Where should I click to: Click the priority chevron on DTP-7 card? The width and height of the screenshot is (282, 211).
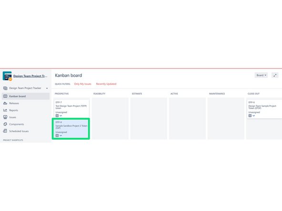point(61,116)
